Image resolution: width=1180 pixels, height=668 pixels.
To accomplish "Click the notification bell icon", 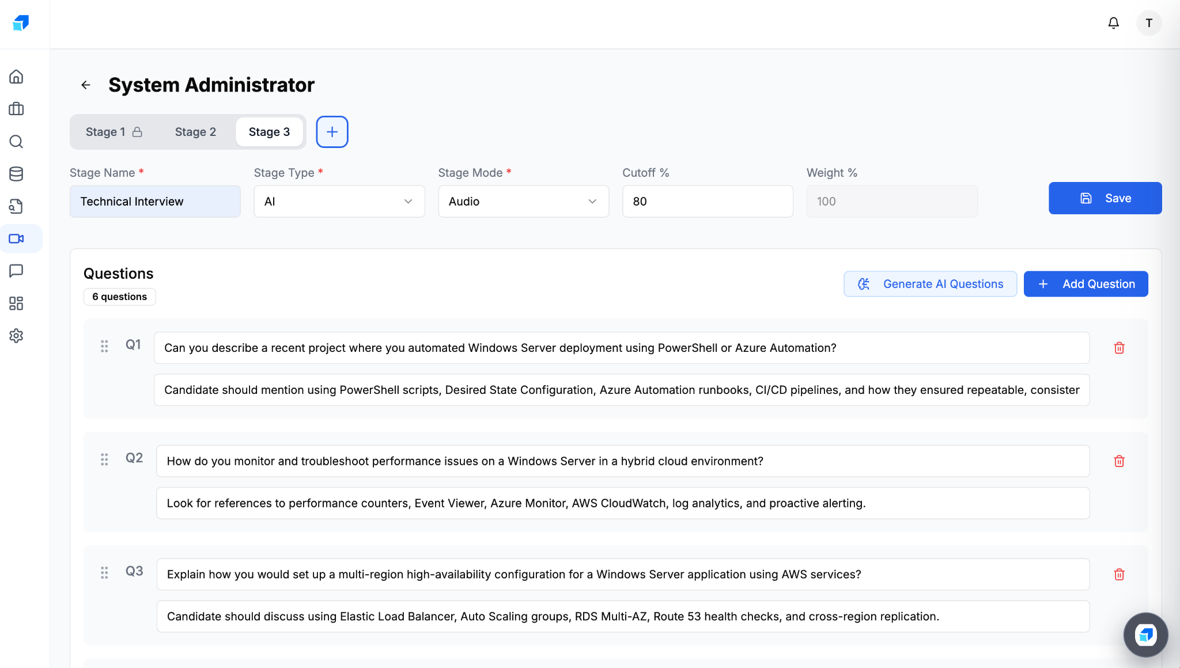I will [1113, 23].
